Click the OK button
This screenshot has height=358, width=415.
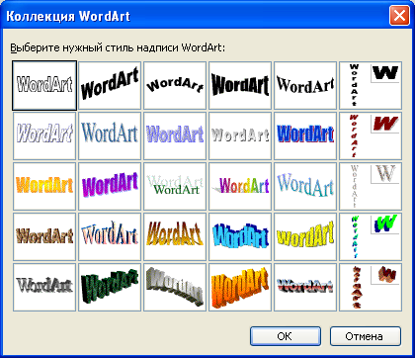pos(286,336)
